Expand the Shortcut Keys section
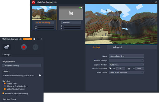 pos(9,99)
